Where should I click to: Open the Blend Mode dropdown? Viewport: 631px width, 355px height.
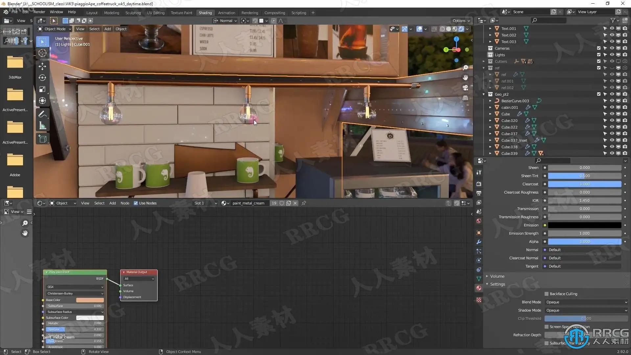click(x=586, y=302)
